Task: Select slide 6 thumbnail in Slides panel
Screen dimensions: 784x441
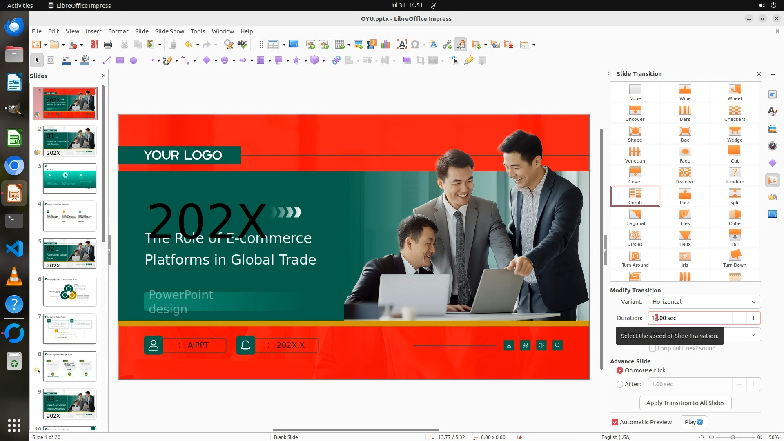Action: point(69,291)
